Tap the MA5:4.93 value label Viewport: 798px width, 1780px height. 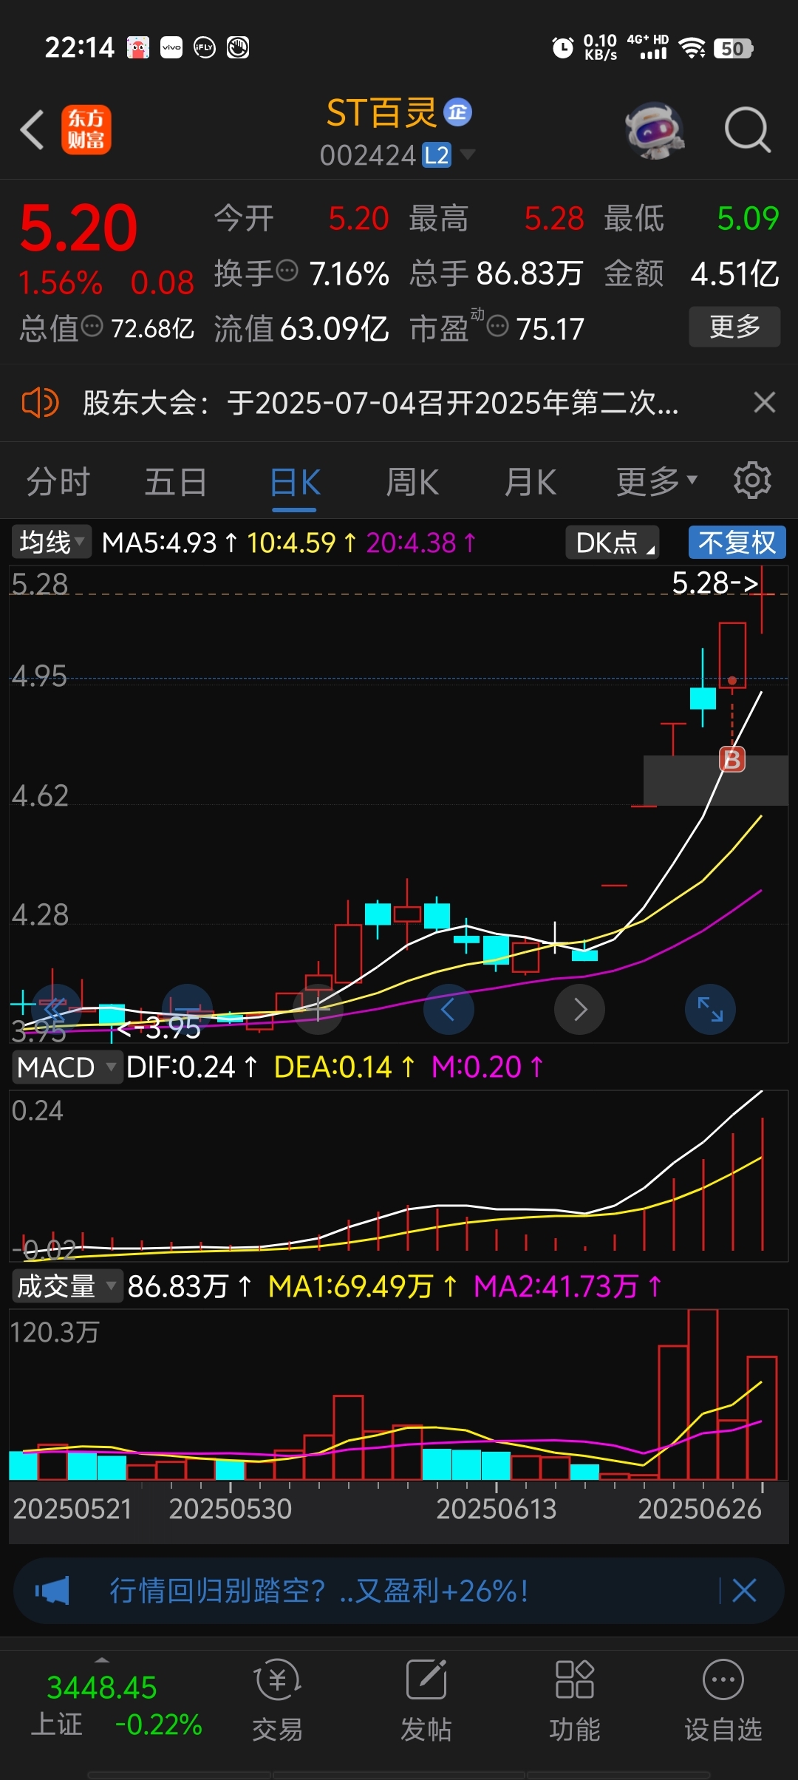tap(169, 543)
